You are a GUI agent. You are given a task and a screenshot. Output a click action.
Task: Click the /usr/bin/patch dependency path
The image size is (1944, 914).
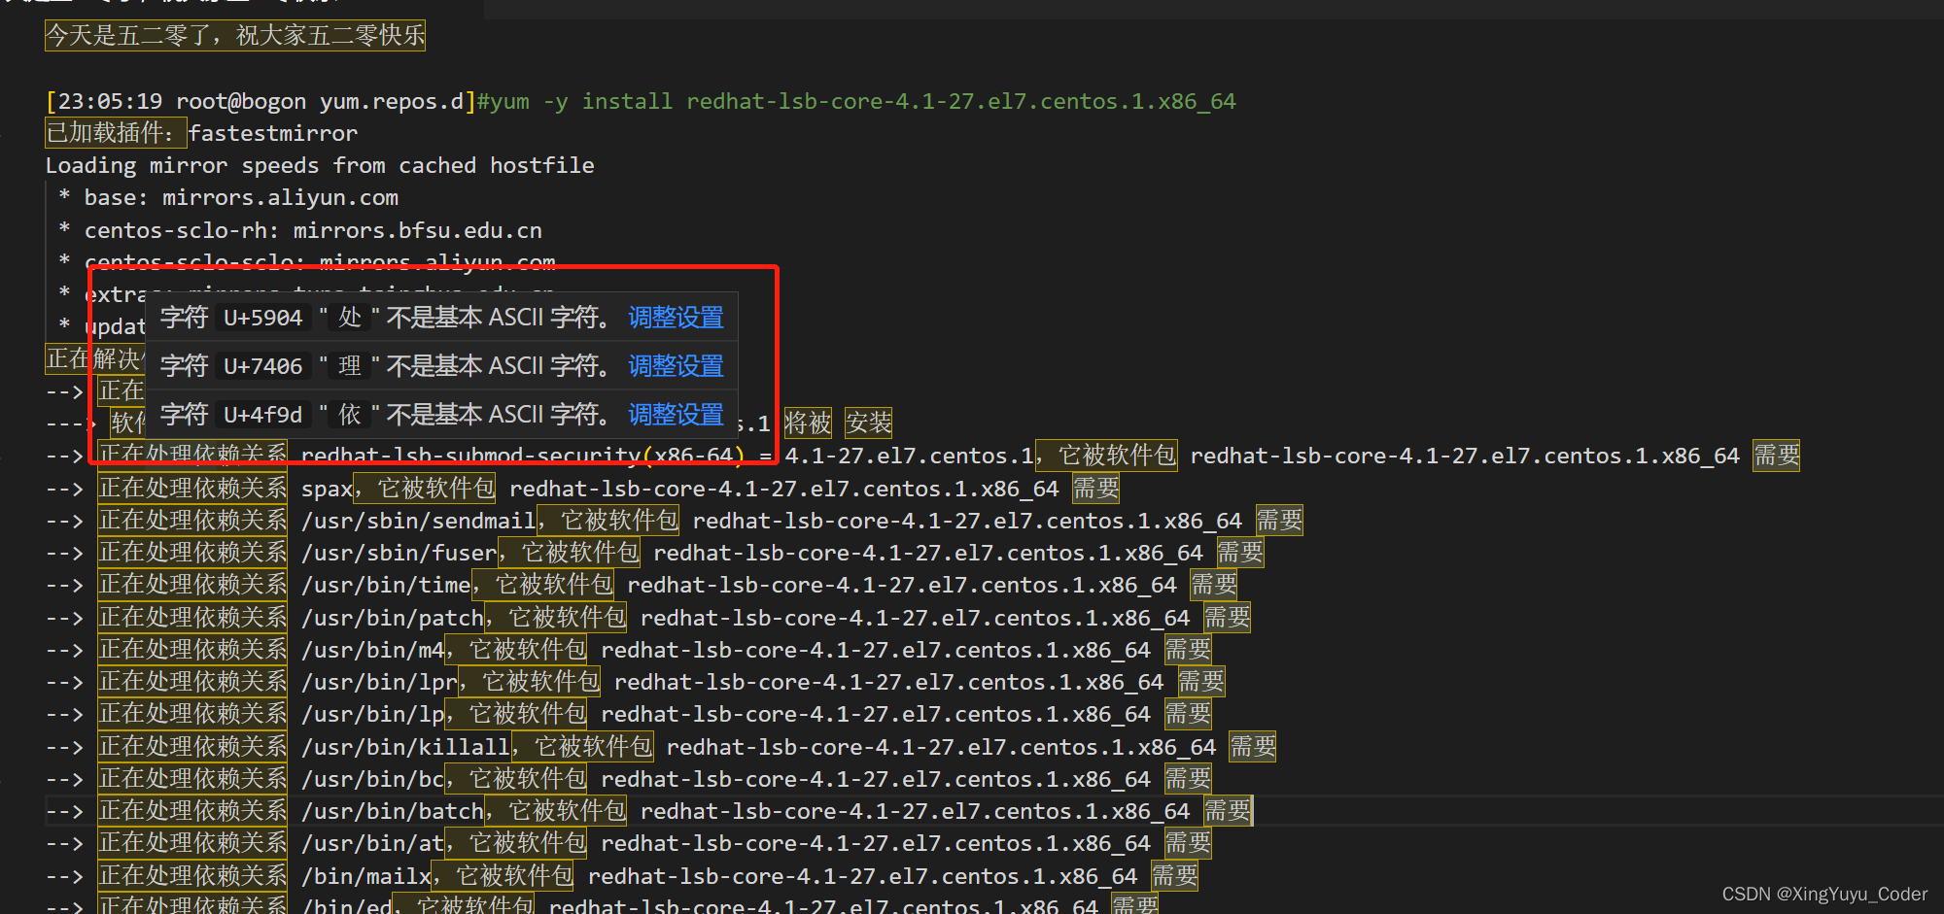pyautogui.click(x=392, y=618)
